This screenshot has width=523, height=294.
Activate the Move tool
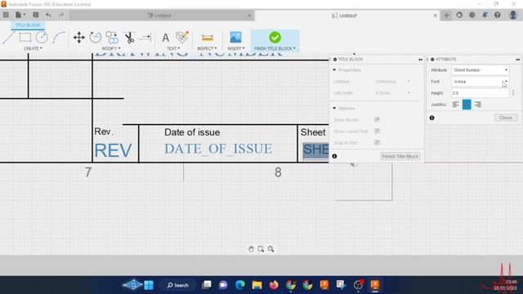(78, 38)
